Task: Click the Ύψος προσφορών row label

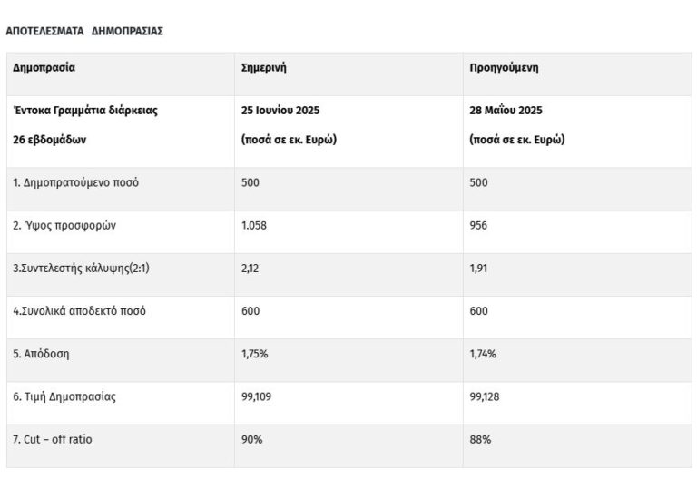Action: [64, 225]
